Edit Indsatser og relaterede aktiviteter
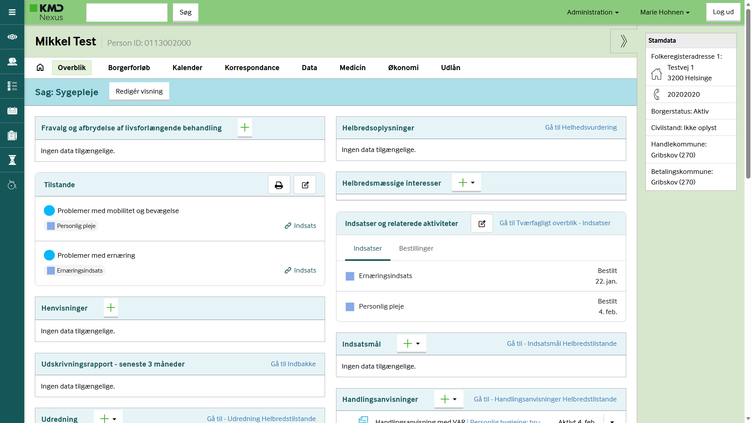Viewport: 752px width, 423px height. click(x=482, y=224)
